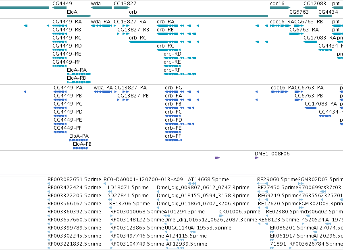Click the orb gene span

[198, 16]
